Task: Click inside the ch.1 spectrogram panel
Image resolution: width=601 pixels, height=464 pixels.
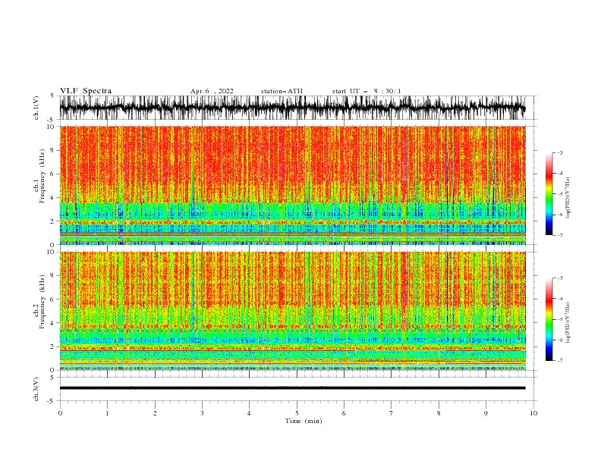Action: tap(292, 185)
